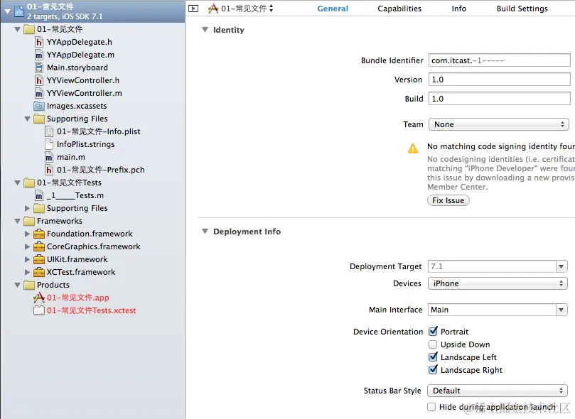Click the m-file icon beside YYViewController.m
575x419 pixels.
[39, 94]
